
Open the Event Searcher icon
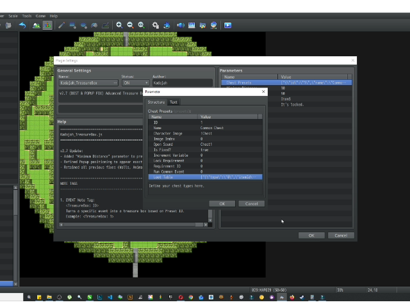point(192,26)
